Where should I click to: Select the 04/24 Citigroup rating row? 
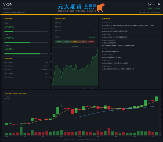(x=26, y=62)
